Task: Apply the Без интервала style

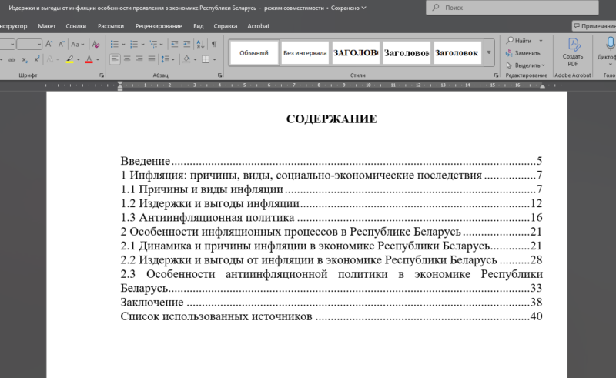Action: [x=305, y=52]
